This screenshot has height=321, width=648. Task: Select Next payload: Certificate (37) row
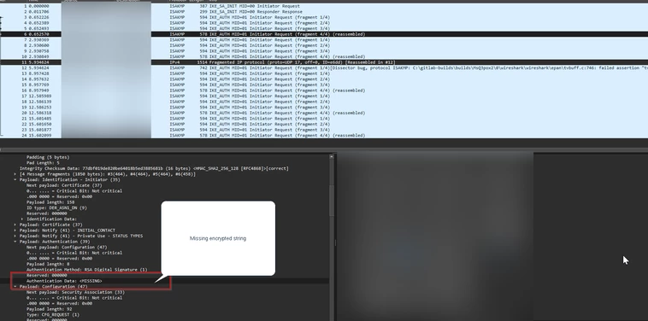[x=164, y=185]
